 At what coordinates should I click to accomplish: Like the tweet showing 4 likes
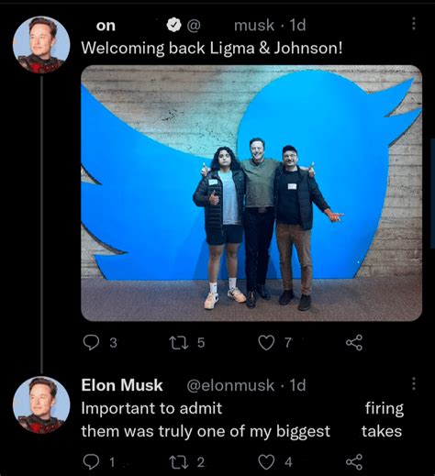(x=266, y=462)
